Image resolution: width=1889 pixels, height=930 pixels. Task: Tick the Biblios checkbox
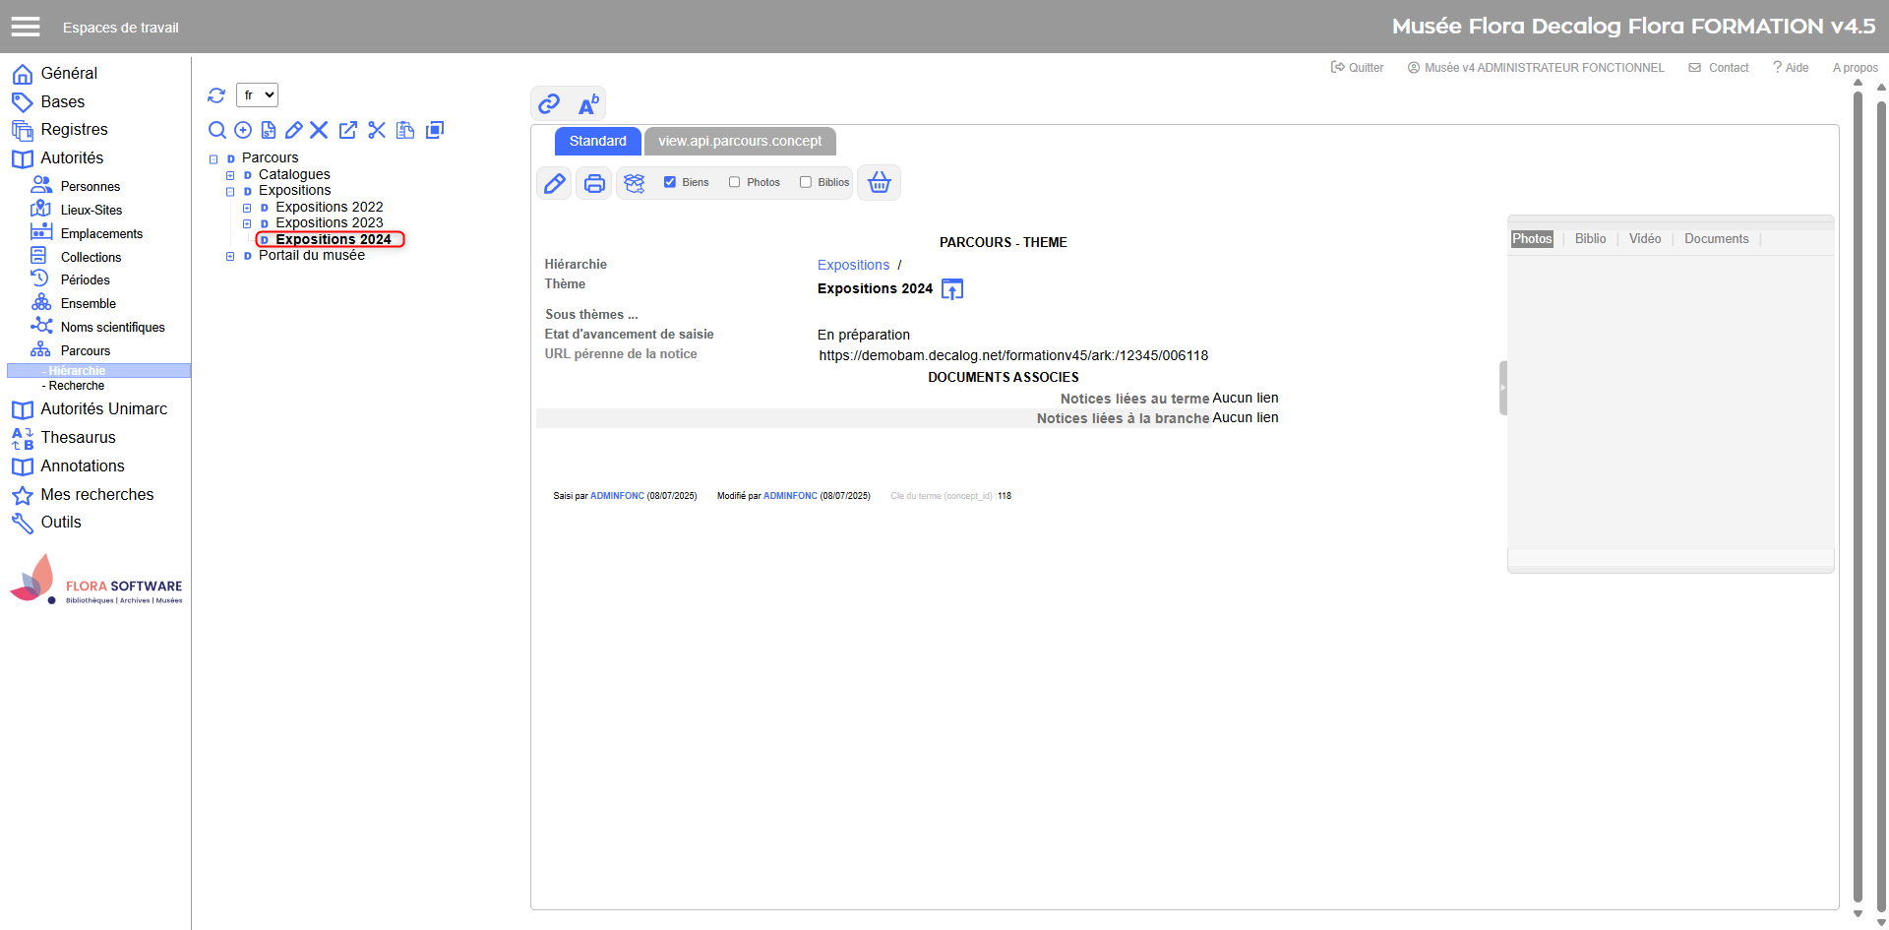click(x=806, y=182)
